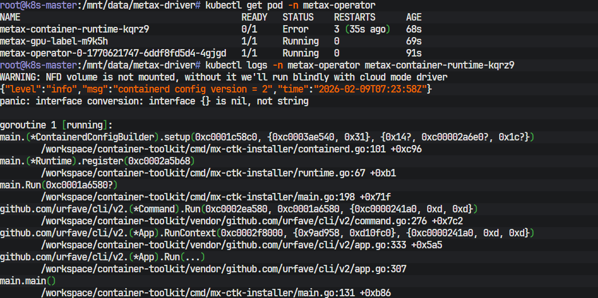This screenshot has height=298, width=598.
Task: Click the metax-gpu-label-m9k5h pod name
Action: [x=54, y=41]
